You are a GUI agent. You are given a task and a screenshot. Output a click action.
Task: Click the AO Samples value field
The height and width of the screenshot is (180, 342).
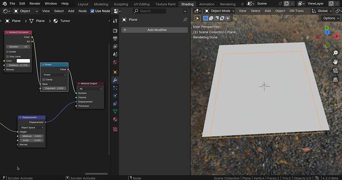[x=18, y=47]
